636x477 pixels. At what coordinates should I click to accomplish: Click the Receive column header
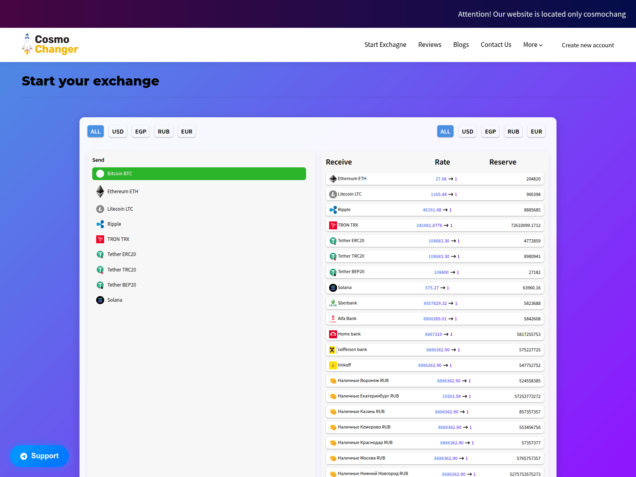click(x=339, y=162)
